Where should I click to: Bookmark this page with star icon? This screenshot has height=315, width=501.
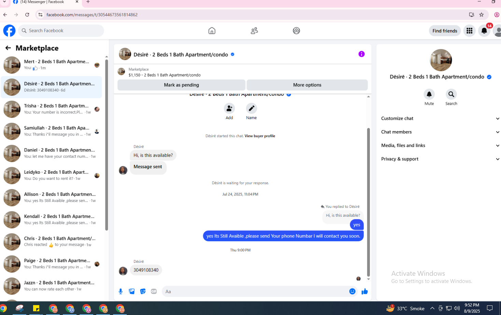click(x=482, y=15)
